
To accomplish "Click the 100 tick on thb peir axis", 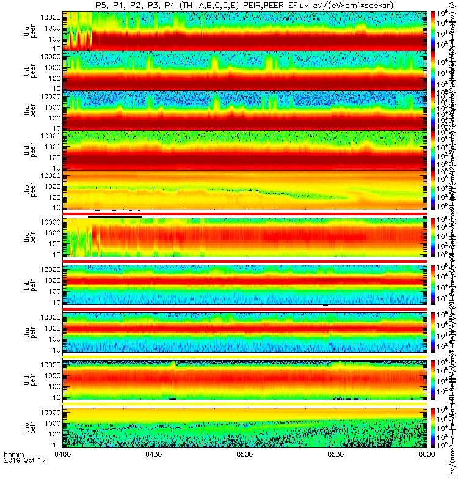I will 54,292.
